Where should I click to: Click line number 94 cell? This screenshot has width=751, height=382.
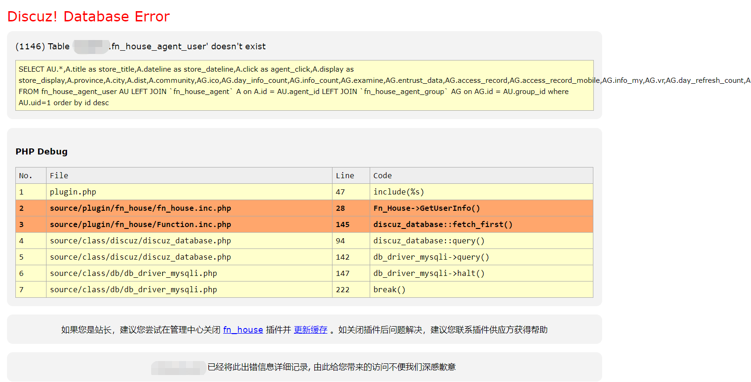[x=351, y=241]
